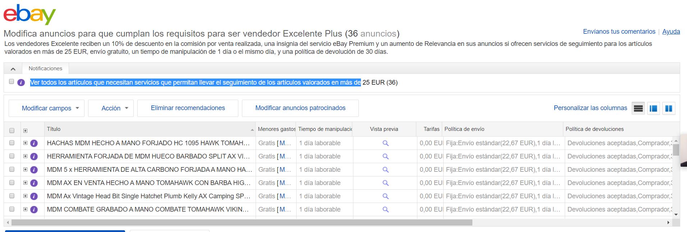This screenshot has width=687, height=232.
Task: Enable the notification filter checkbox
Action: pos(12,82)
